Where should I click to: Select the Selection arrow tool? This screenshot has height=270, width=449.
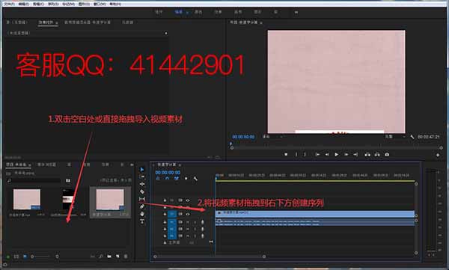pyautogui.click(x=142, y=170)
